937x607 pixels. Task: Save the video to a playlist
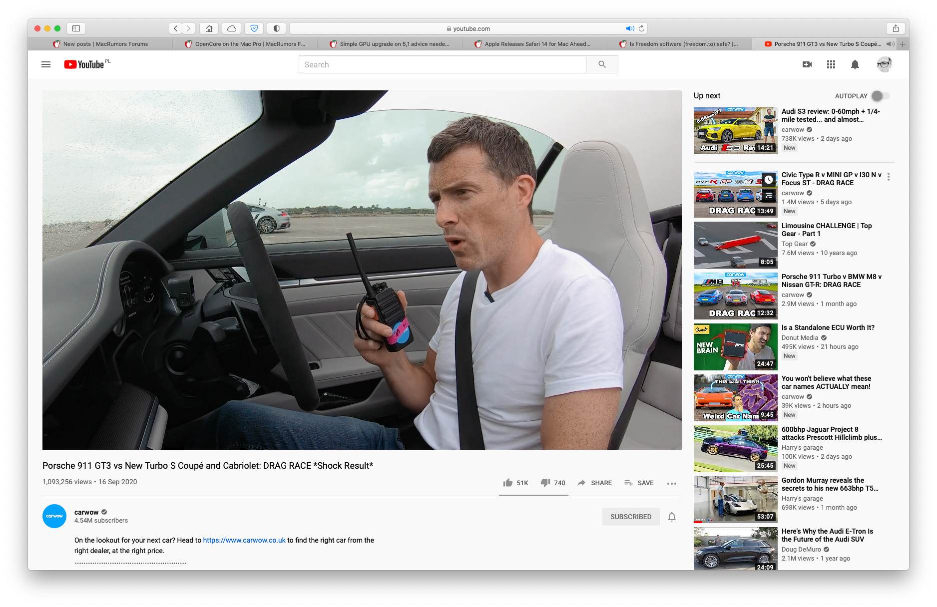tap(639, 483)
